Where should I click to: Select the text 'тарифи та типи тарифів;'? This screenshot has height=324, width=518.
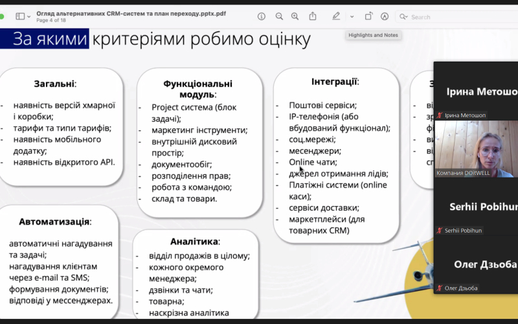(x=62, y=128)
